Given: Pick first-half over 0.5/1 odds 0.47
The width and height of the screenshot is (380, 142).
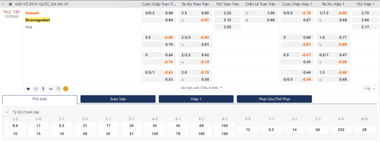Looking at the screenshot, I should (x=333, y=55).
